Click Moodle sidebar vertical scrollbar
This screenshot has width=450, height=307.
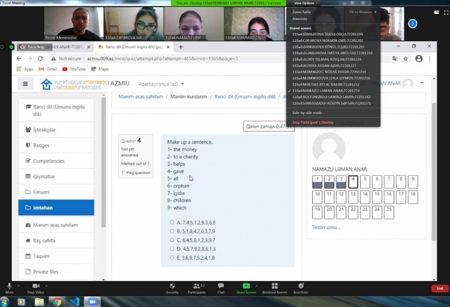(103, 162)
